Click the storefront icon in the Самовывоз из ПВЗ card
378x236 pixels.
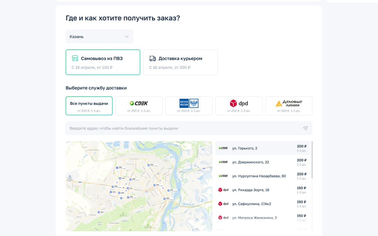pyautogui.click(x=75, y=58)
